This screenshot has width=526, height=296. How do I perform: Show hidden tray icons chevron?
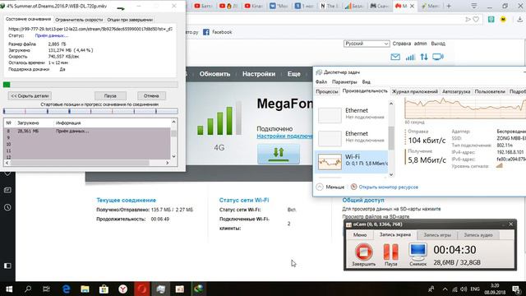pos(445,289)
